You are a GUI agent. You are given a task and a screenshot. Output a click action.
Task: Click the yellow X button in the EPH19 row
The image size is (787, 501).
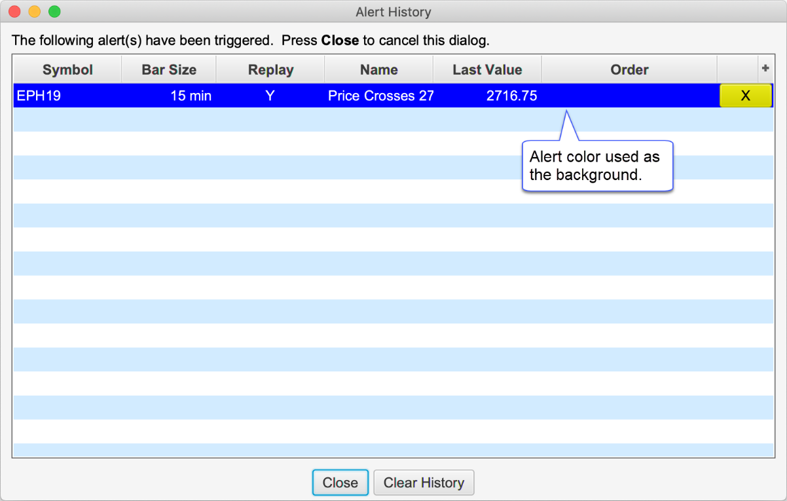pyautogui.click(x=745, y=96)
